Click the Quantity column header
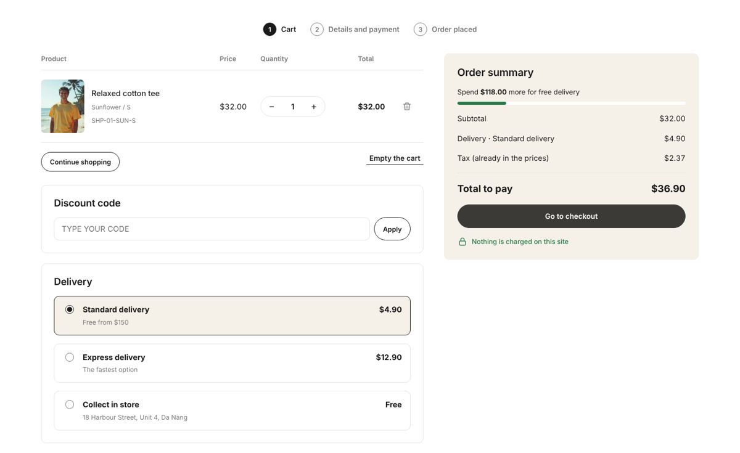The image size is (740, 453). point(274,59)
